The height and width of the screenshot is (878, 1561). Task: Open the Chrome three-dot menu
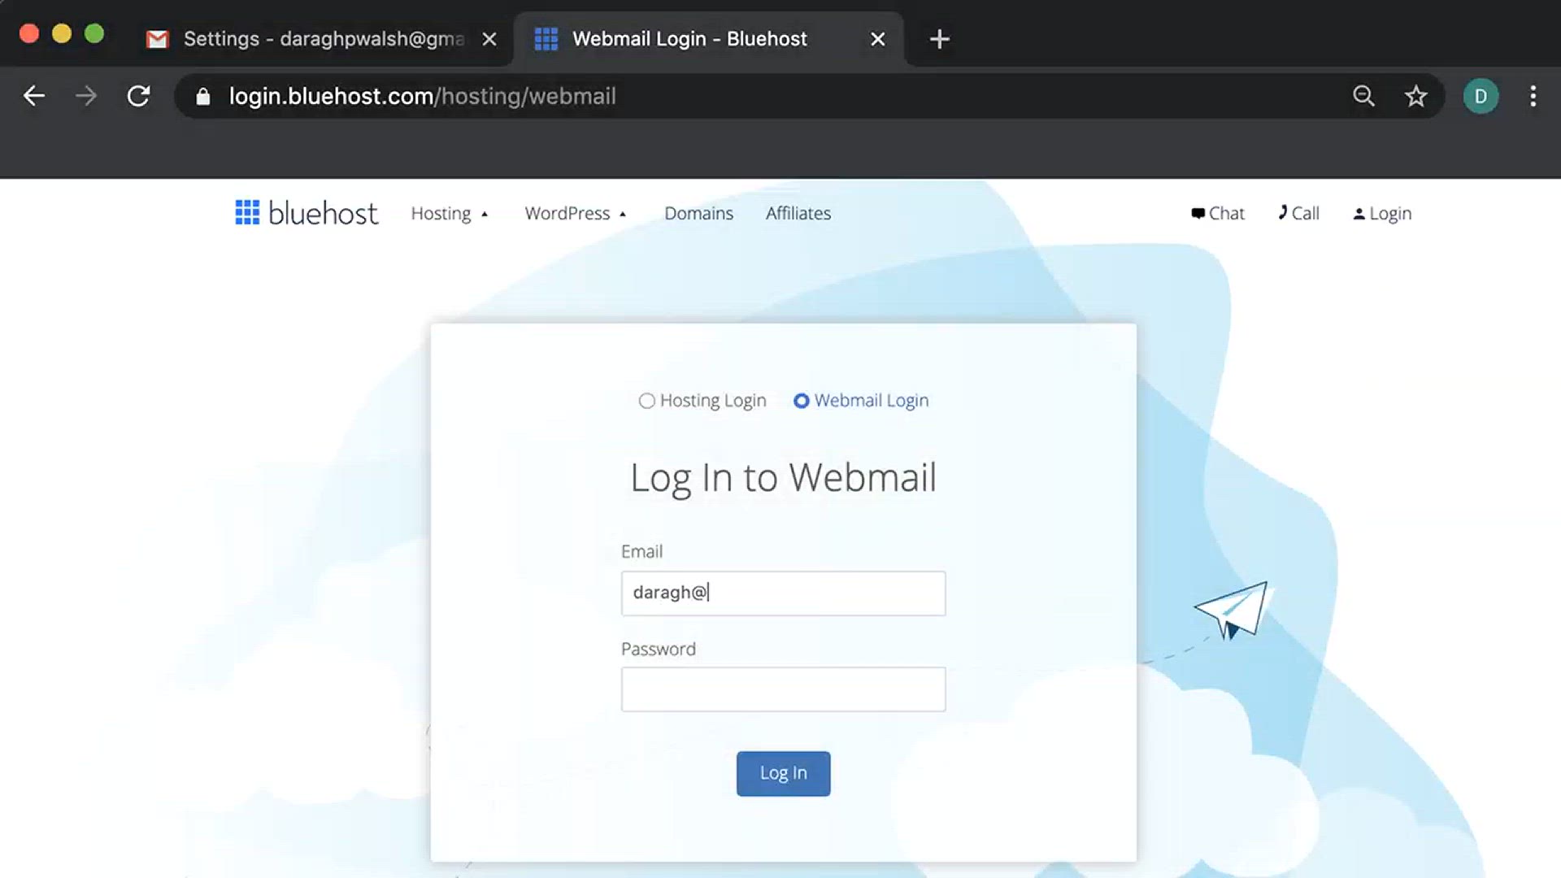[1533, 96]
